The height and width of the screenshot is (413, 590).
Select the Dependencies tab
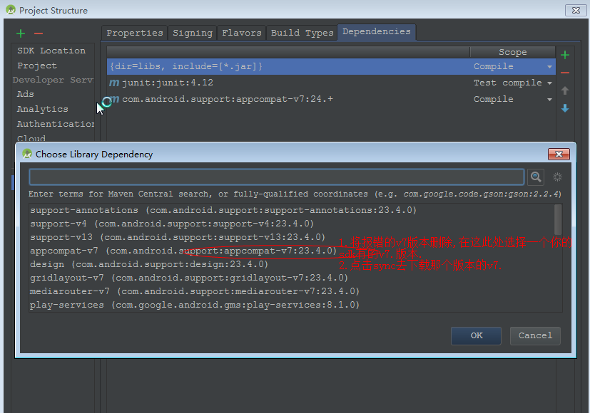pyautogui.click(x=376, y=32)
